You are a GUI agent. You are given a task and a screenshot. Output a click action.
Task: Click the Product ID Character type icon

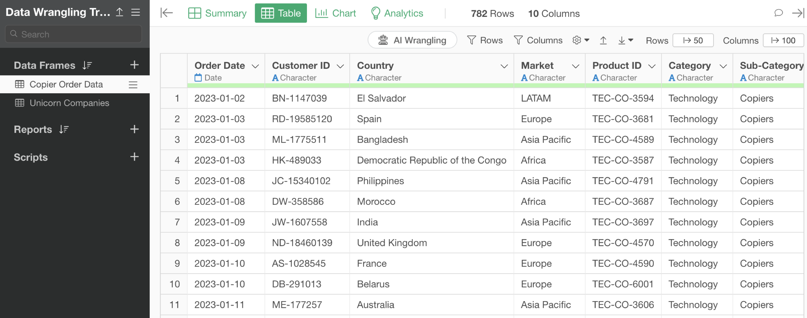pos(595,78)
